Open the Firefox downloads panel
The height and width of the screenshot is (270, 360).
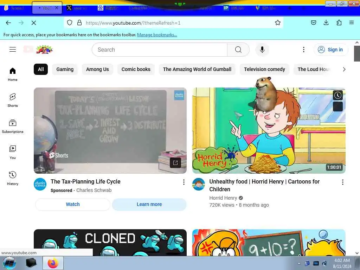(x=326, y=22)
